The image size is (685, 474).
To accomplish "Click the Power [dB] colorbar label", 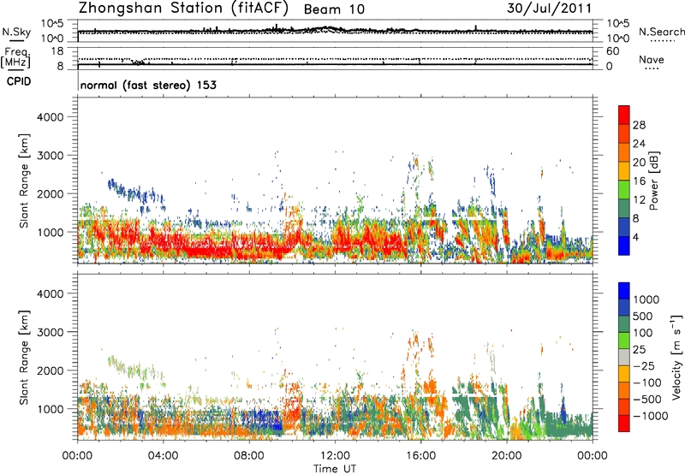I will click(x=653, y=181).
